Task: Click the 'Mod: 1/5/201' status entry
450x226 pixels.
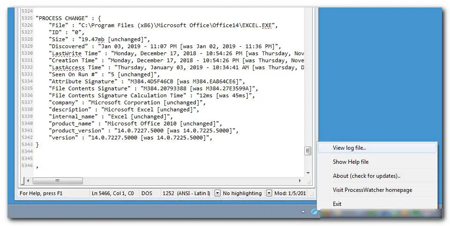Action: click(290, 193)
